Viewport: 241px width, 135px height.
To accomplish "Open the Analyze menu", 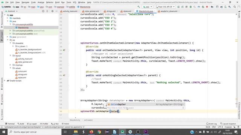I will [x=41, y=2].
